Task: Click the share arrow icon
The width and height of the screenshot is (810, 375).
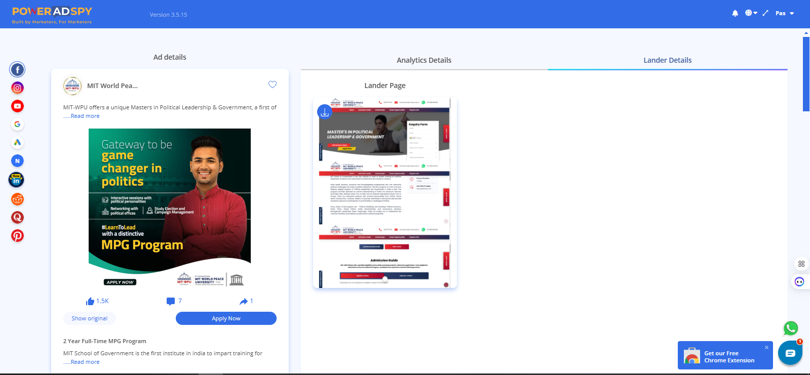Action: tap(244, 301)
